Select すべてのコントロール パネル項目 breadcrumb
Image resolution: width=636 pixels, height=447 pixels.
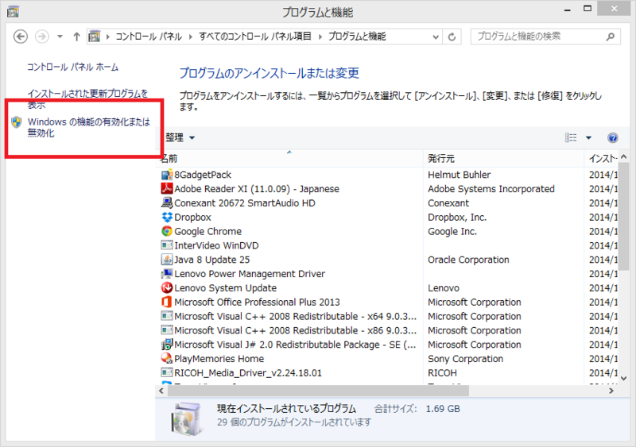click(x=255, y=37)
